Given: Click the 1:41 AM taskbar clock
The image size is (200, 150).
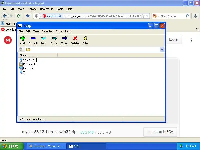Looking at the screenshot, I should click(x=191, y=146).
